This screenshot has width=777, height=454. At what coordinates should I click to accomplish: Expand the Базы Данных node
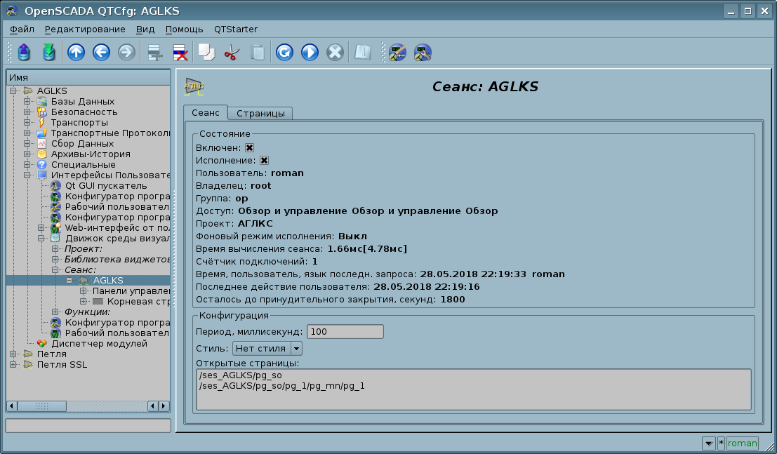[27, 102]
